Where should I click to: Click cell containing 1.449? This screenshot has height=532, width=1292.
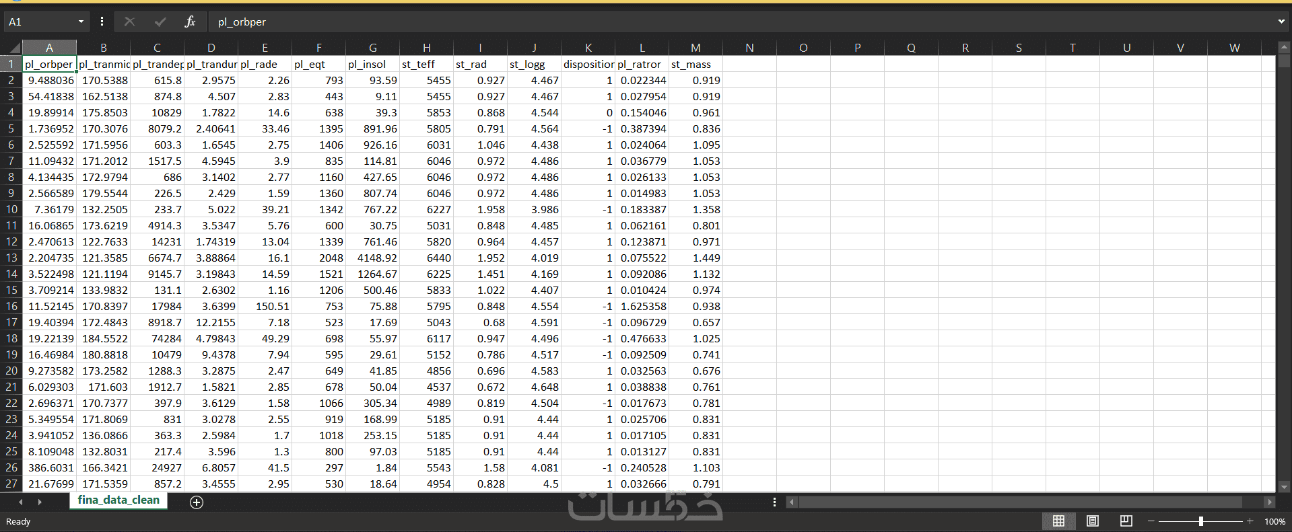coord(695,258)
